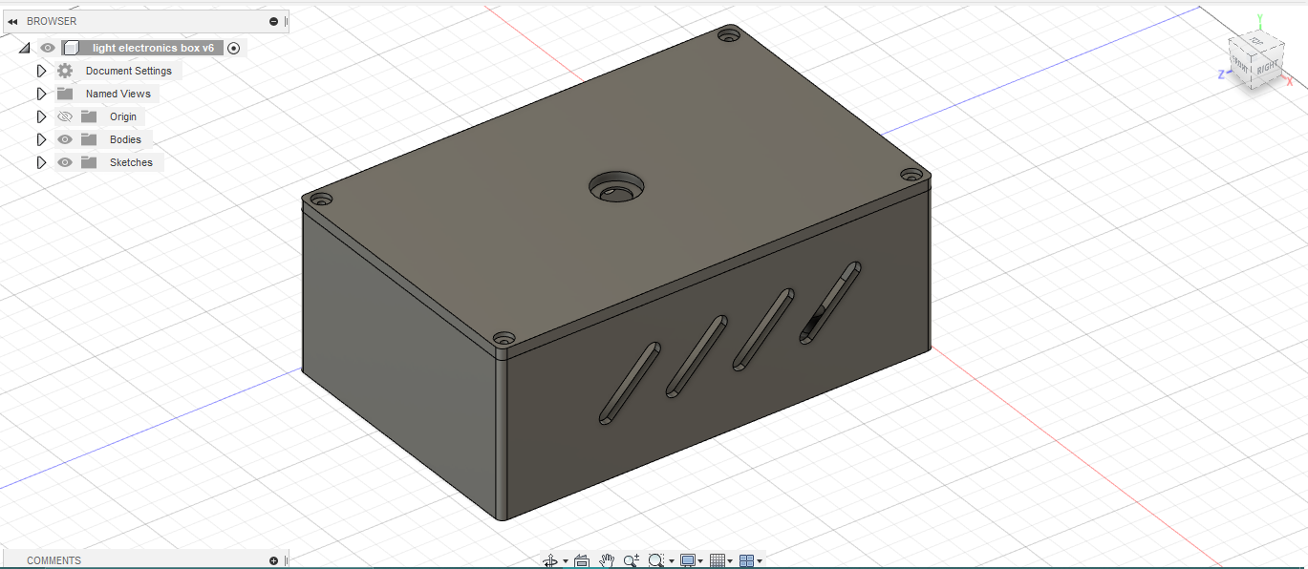Image resolution: width=1308 pixels, height=569 pixels.
Task: Expand the Bodies folder
Action: (x=40, y=138)
